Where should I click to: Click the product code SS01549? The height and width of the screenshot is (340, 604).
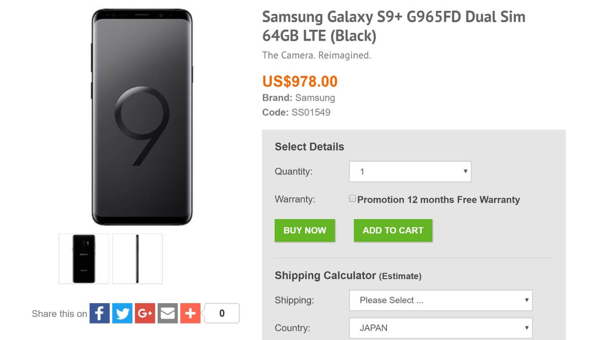311,112
